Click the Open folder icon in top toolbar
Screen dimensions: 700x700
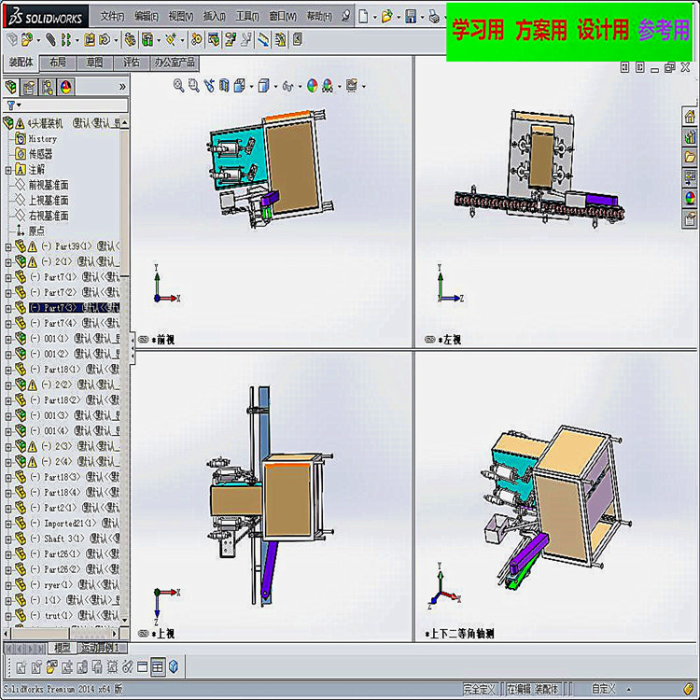click(386, 17)
